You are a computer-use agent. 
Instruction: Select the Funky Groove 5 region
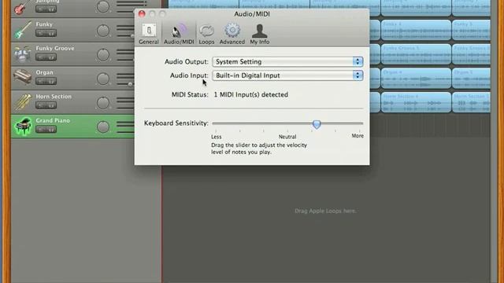[x=416, y=54]
